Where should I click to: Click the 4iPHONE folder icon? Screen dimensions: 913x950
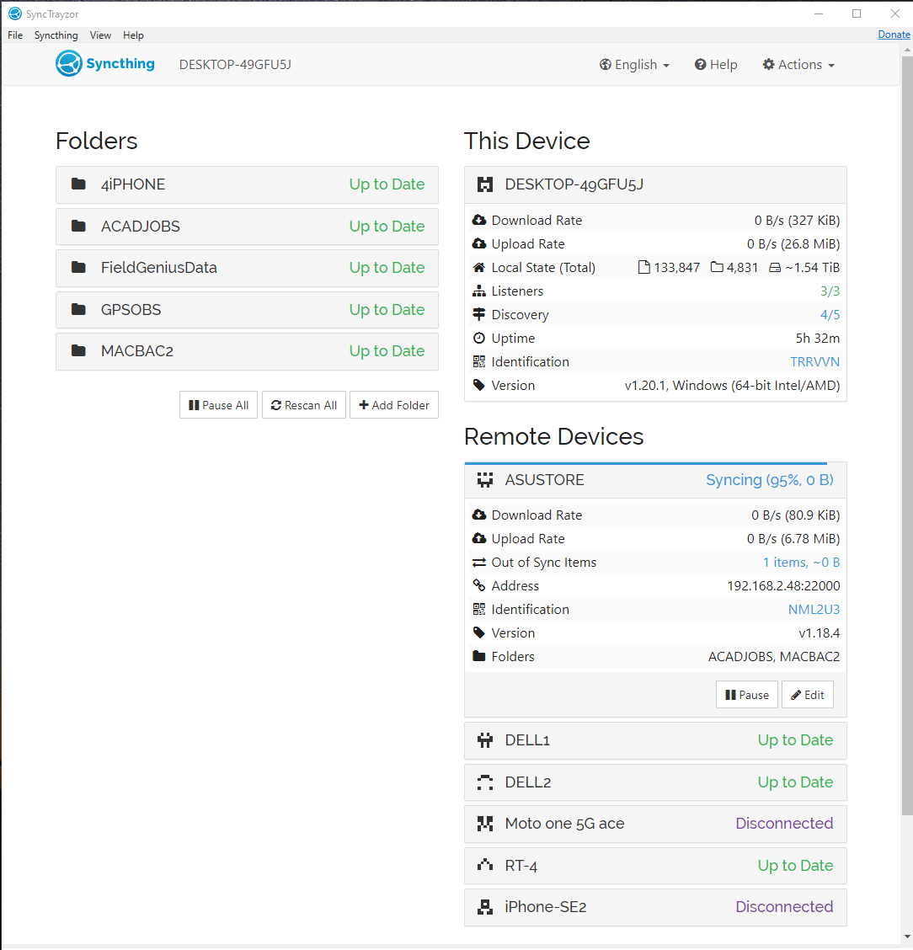(x=79, y=184)
